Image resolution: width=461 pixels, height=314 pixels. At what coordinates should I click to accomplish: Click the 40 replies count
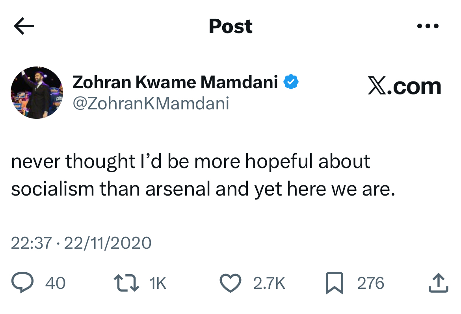pos(56,283)
